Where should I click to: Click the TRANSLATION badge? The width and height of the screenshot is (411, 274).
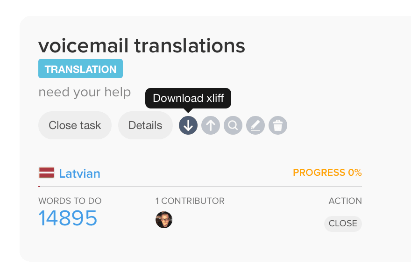pos(80,69)
